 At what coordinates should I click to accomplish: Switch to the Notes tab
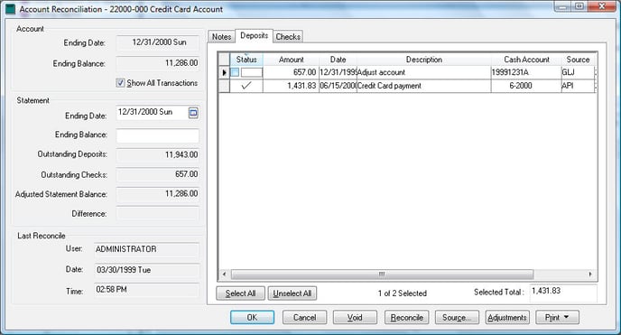pyautogui.click(x=221, y=37)
